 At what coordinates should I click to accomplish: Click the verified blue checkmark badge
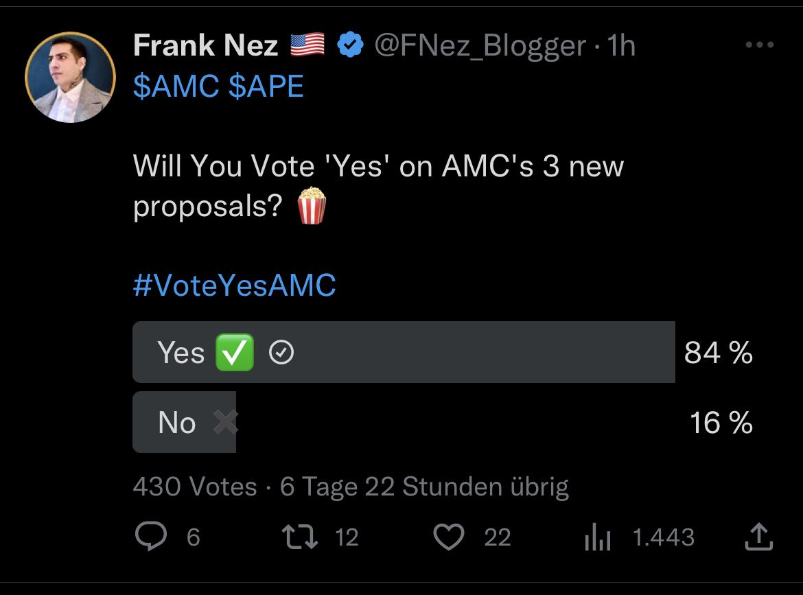point(350,44)
